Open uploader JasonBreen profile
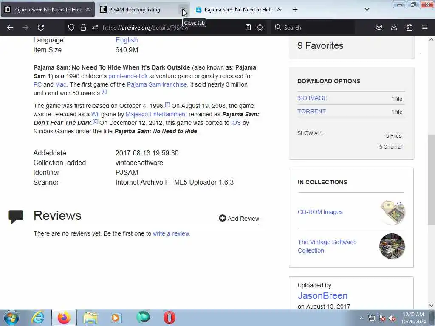The image size is (435, 326). pos(323,295)
